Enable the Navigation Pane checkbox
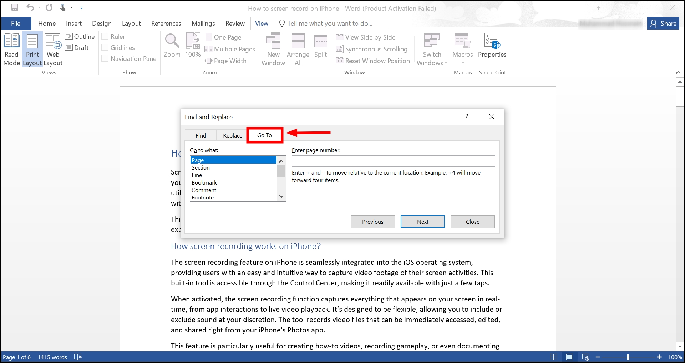685x363 pixels. [x=105, y=58]
